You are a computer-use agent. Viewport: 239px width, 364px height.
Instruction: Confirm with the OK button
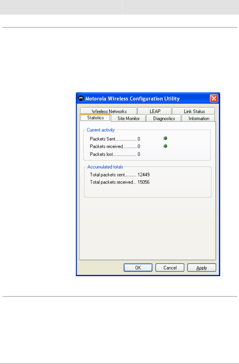point(138,268)
